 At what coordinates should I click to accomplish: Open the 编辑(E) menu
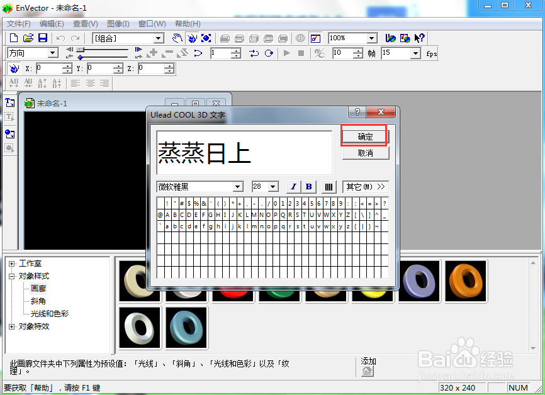[52, 24]
